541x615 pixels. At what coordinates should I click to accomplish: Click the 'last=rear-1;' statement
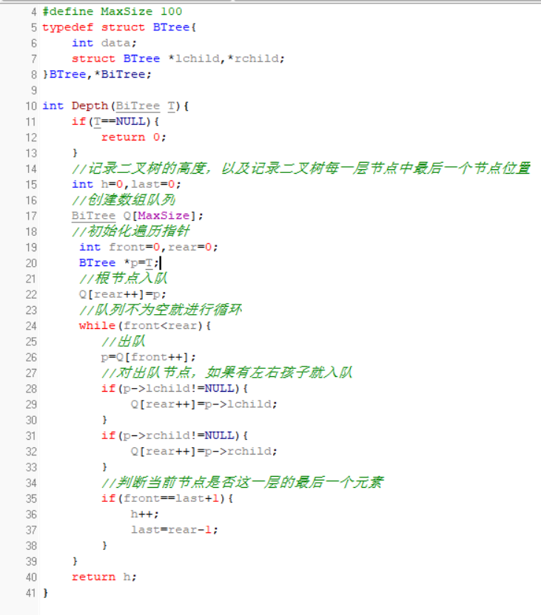(175, 529)
